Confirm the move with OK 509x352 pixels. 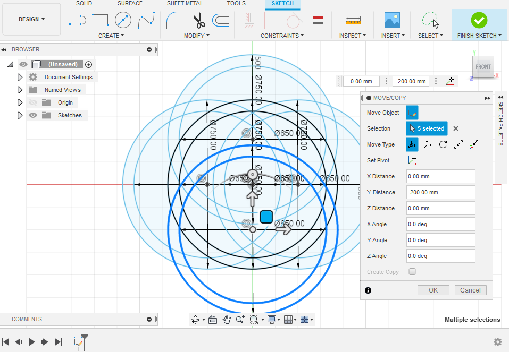[x=433, y=290]
